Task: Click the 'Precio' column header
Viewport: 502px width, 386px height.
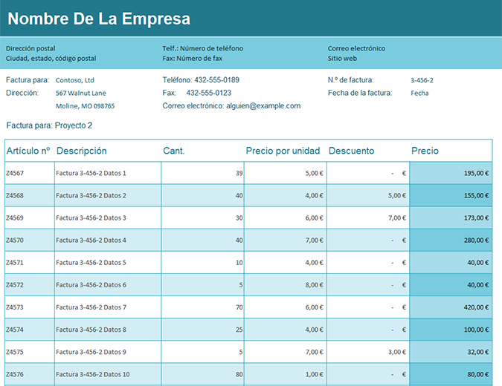Action: pos(425,151)
